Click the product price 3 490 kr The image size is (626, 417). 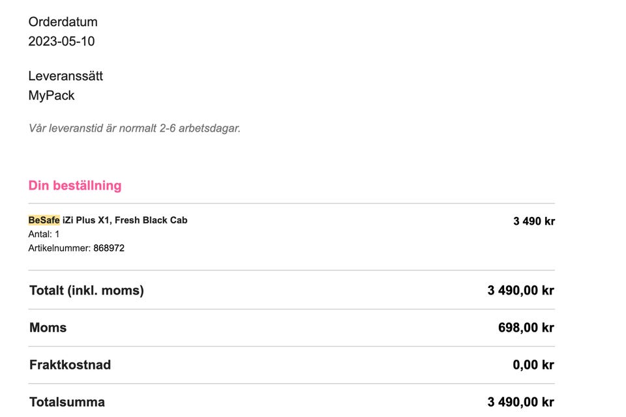533,221
